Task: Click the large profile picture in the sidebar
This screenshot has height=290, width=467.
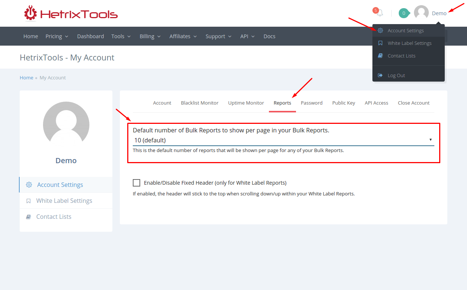Action: pyautogui.click(x=66, y=125)
